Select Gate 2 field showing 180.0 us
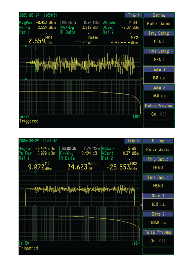Image resolution: width=194 pixels, height=267 pixels. coord(158,222)
